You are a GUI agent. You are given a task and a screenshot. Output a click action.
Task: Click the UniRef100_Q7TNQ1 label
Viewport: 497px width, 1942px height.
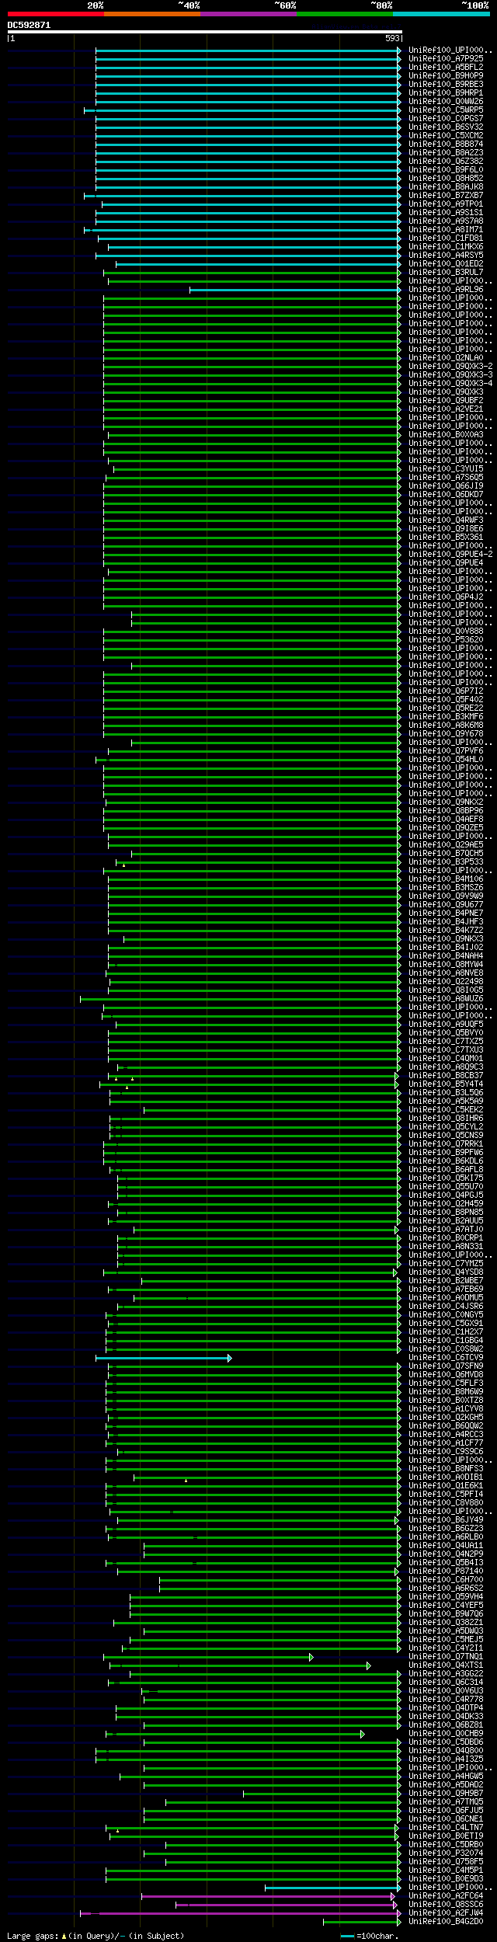[x=446, y=1656]
